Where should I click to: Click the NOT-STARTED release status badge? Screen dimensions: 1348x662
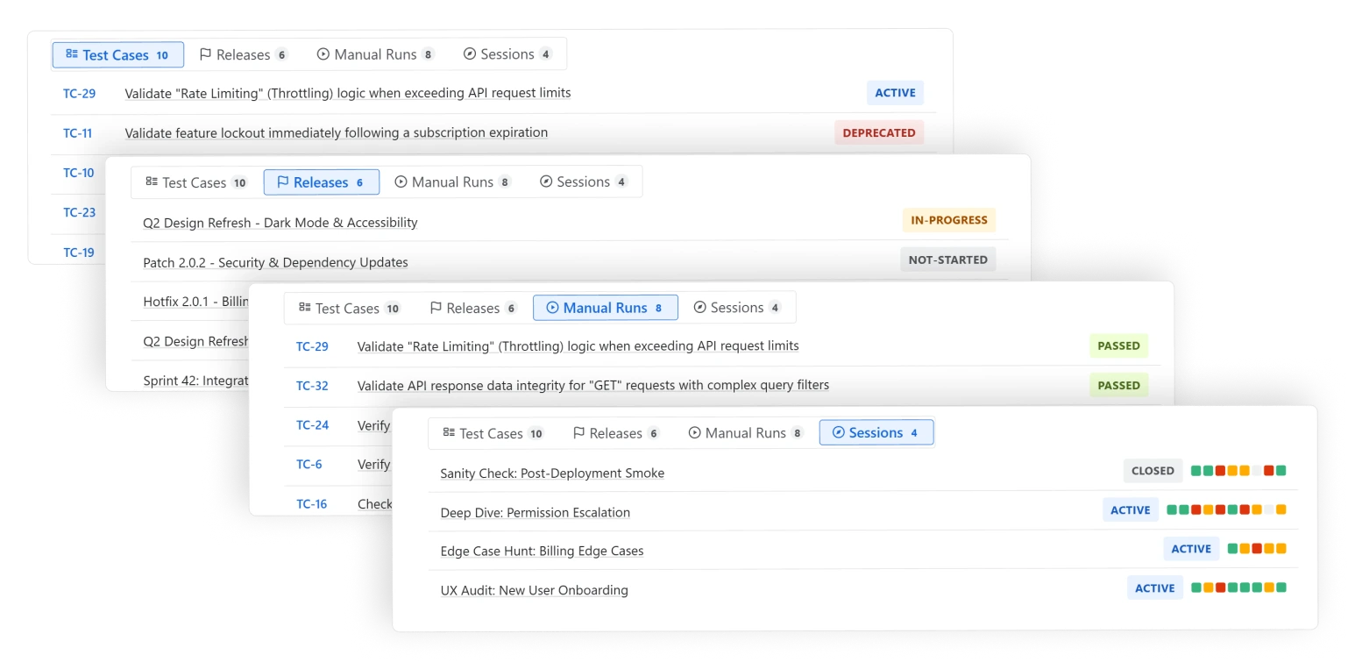[948, 260]
